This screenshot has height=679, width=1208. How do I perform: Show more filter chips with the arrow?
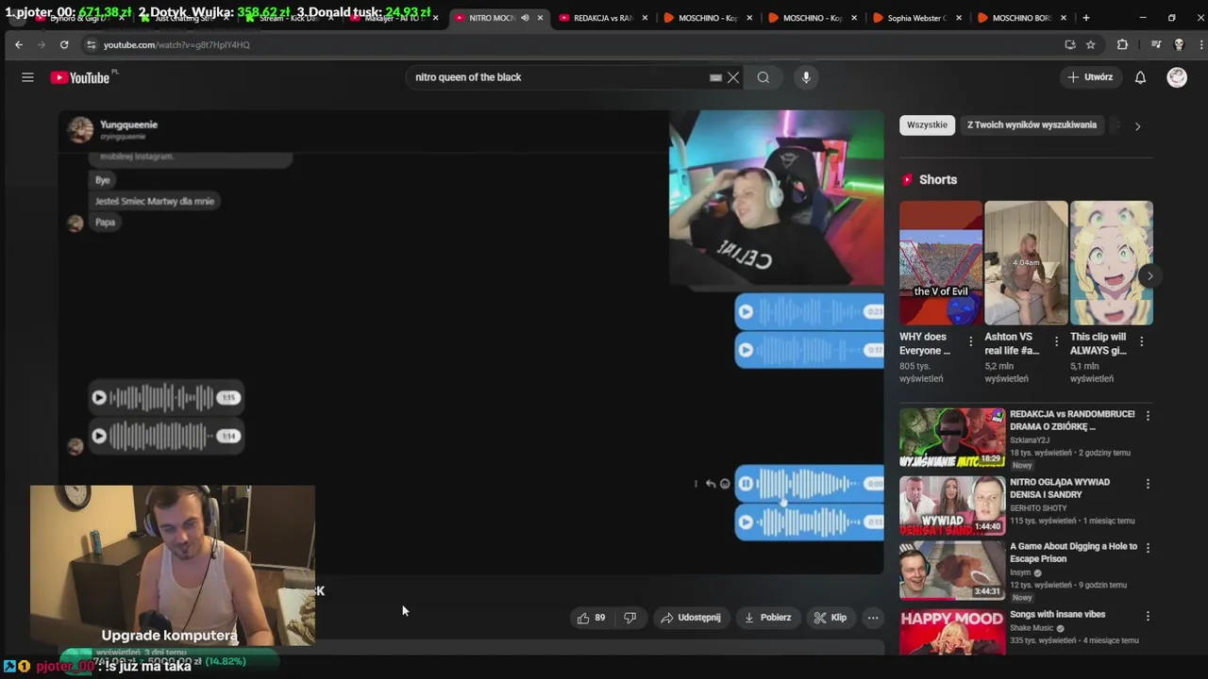pos(1137,125)
